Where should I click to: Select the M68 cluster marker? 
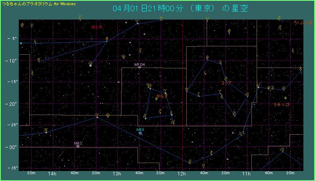(140, 133)
